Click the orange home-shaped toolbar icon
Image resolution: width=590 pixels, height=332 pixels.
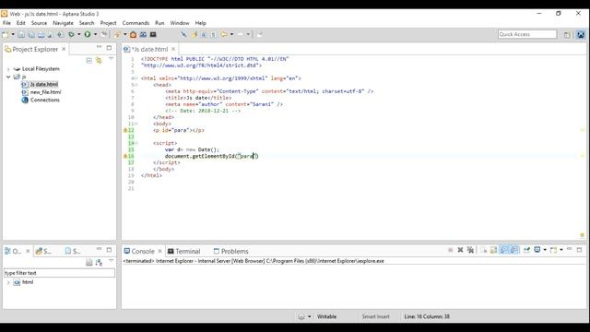click(x=133, y=34)
